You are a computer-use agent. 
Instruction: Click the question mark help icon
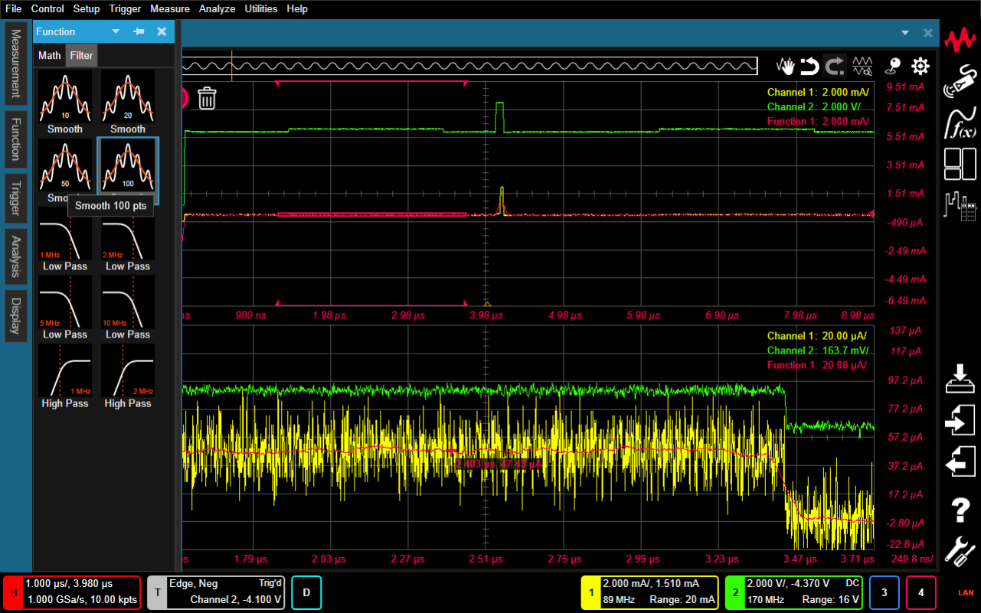960,509
